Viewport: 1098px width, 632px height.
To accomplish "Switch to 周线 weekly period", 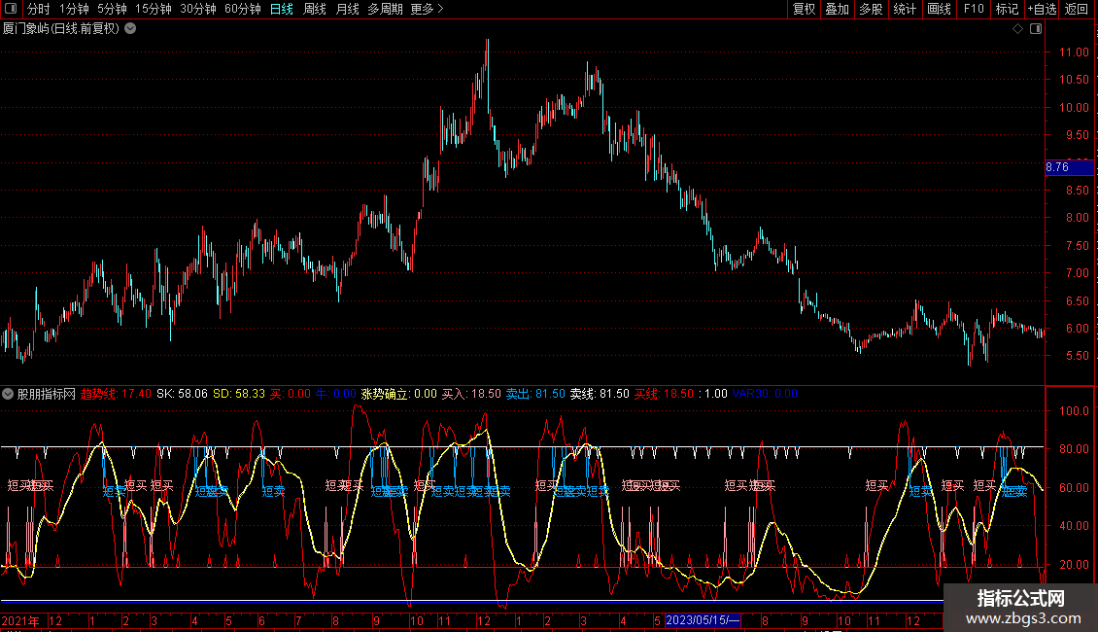I will [x=315, y=9].
